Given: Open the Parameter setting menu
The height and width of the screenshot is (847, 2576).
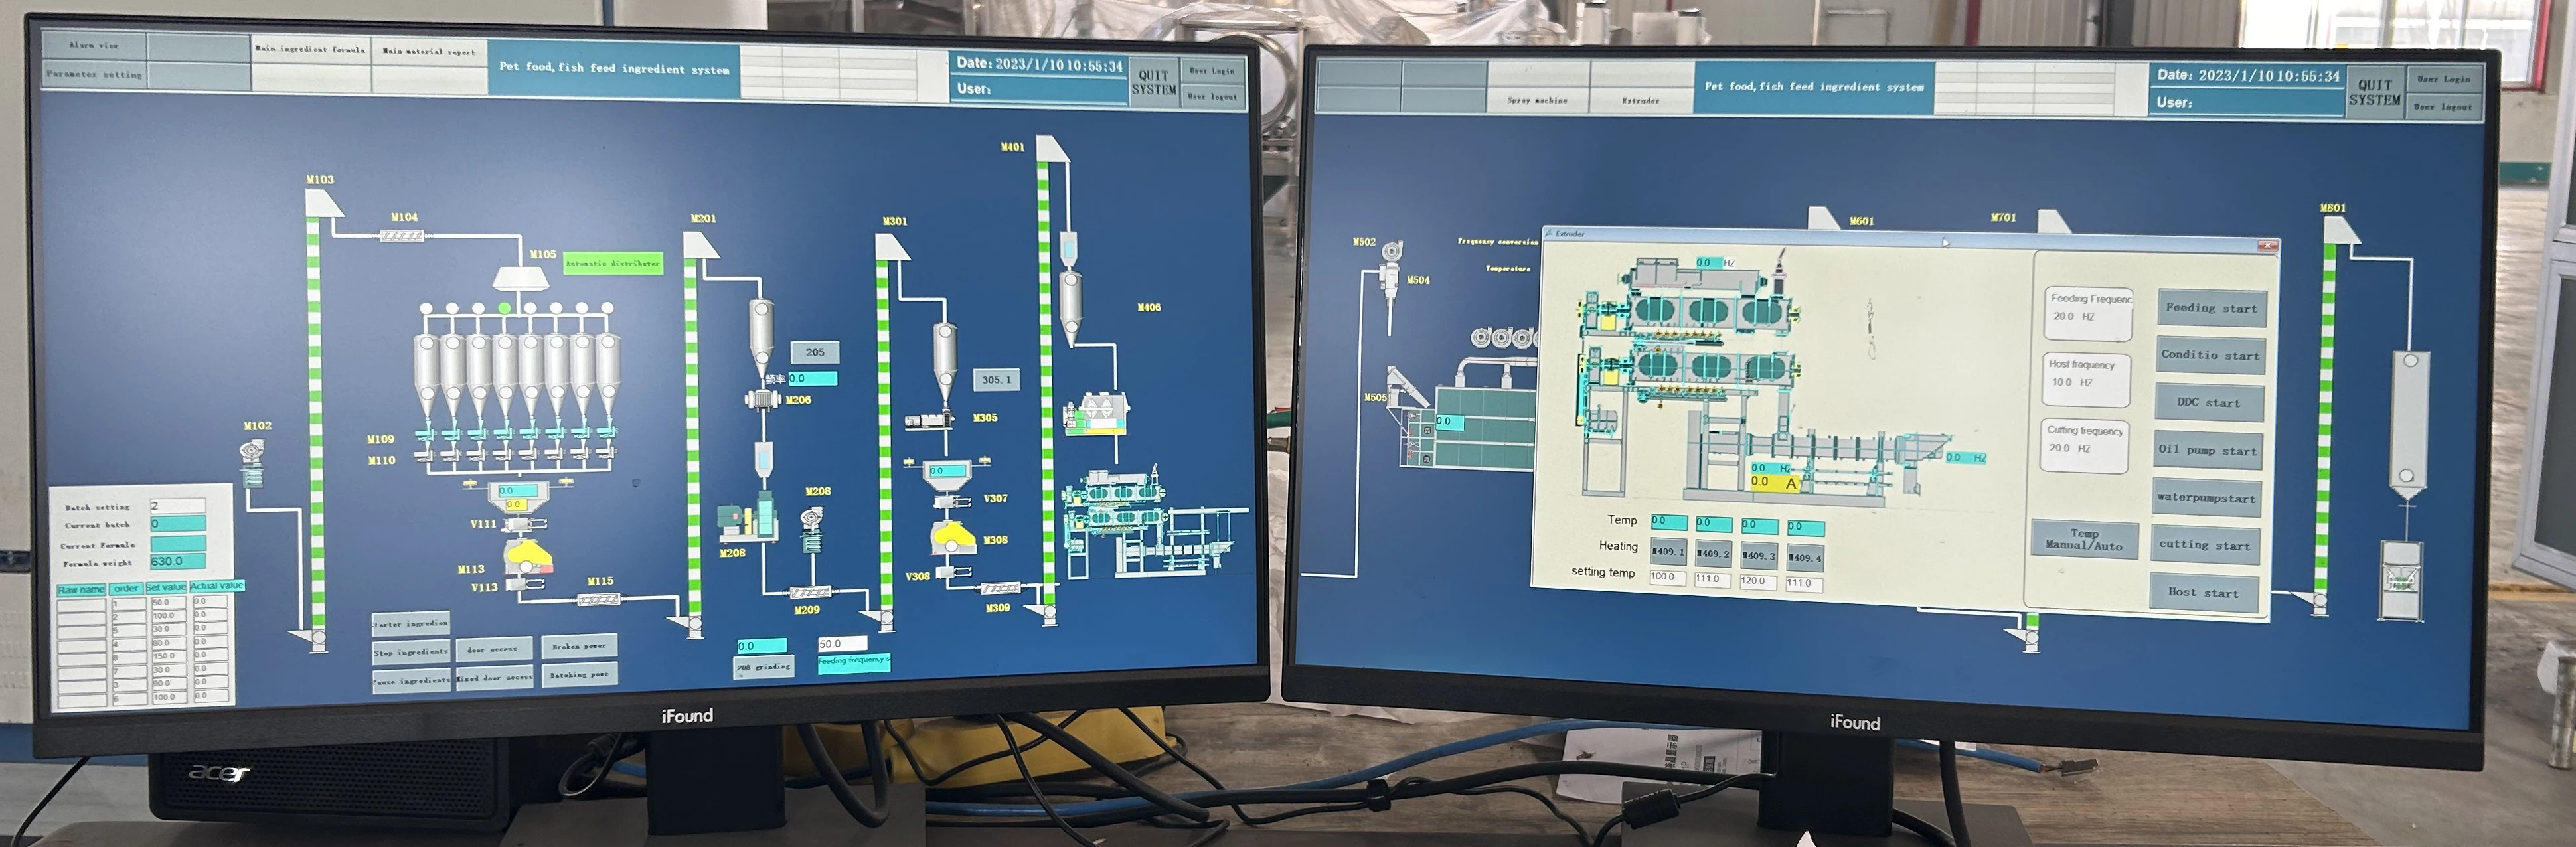Looking at the screenshot, I should click(x=95, y=75).
